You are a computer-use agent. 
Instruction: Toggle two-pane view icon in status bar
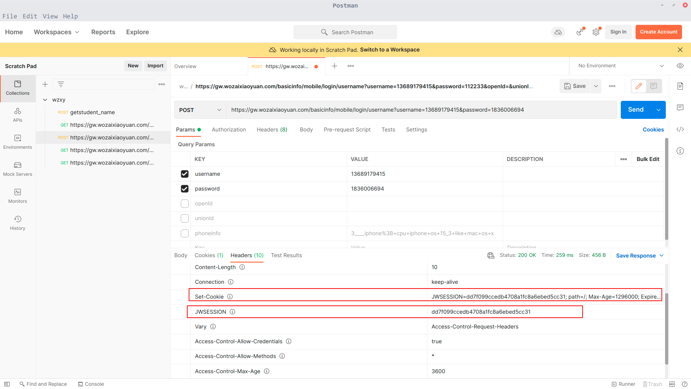click(x=672, y=384)
